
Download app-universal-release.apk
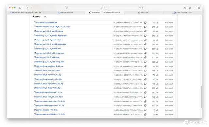tap(46, 23)
